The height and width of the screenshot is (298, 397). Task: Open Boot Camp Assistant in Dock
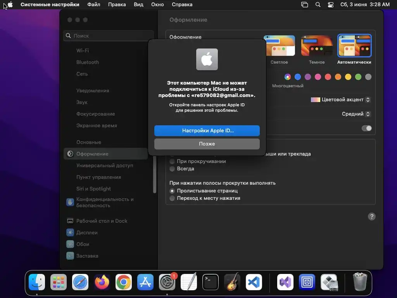click(329, 282)
